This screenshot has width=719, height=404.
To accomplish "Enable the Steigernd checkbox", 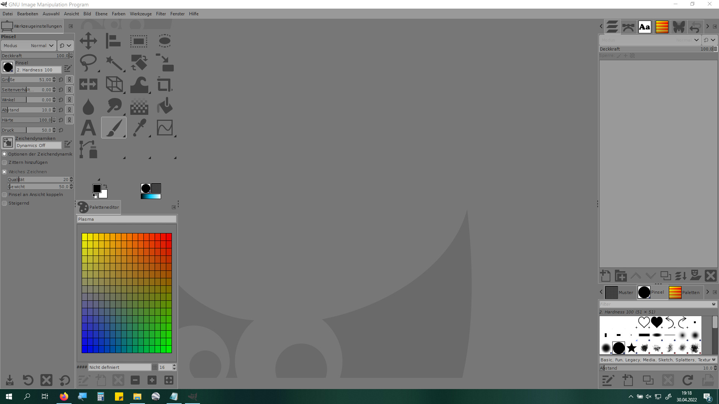I will point(4,203).
